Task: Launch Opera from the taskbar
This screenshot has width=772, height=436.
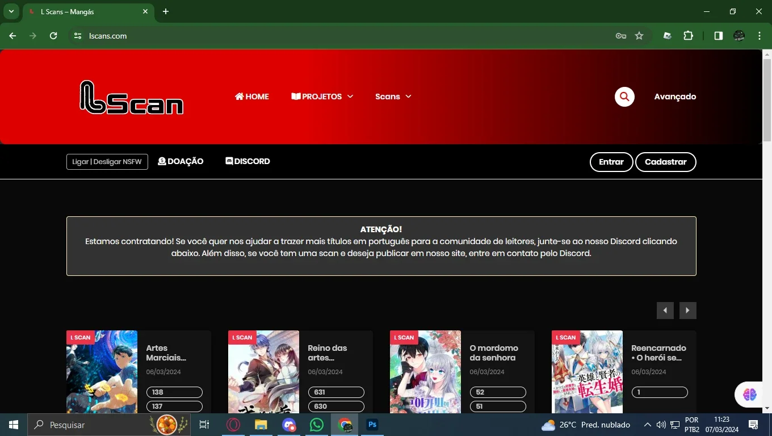Action: [233, 425]
